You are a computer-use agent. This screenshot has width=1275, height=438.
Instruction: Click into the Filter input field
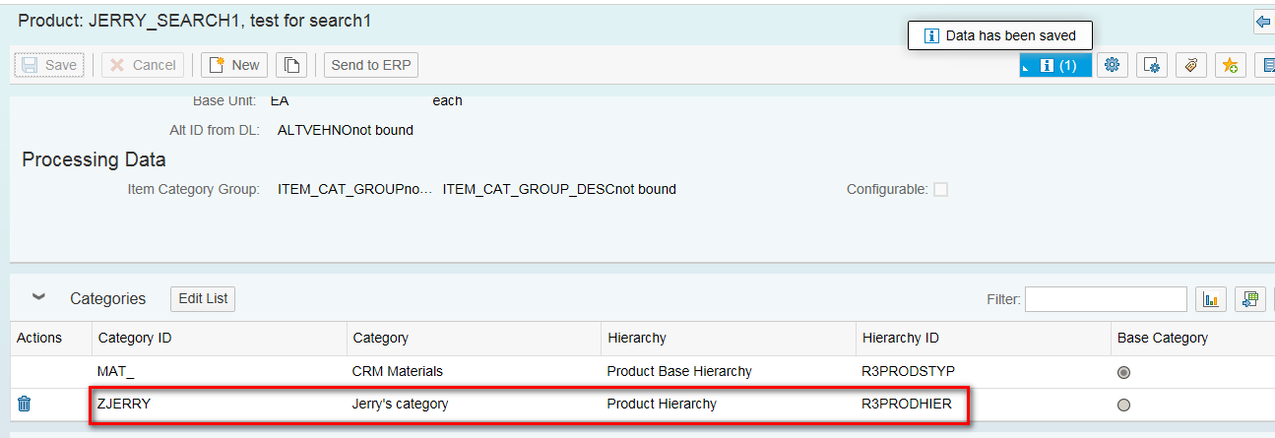[x=1106, y=299]
